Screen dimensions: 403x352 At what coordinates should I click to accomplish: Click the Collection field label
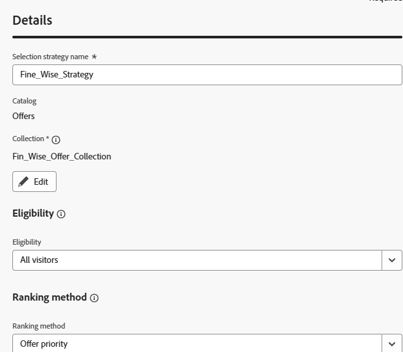(28, 139)
